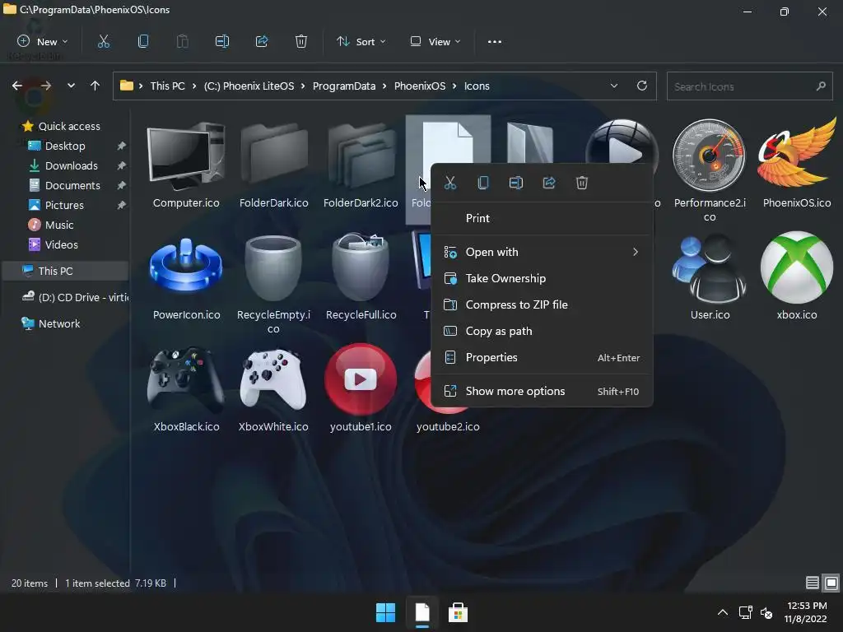Image resolution: width=843 pixels, height=632 pixels.
Task: Expand recent locations chevron
Action: pyautogui.click(x=71, y=86)
